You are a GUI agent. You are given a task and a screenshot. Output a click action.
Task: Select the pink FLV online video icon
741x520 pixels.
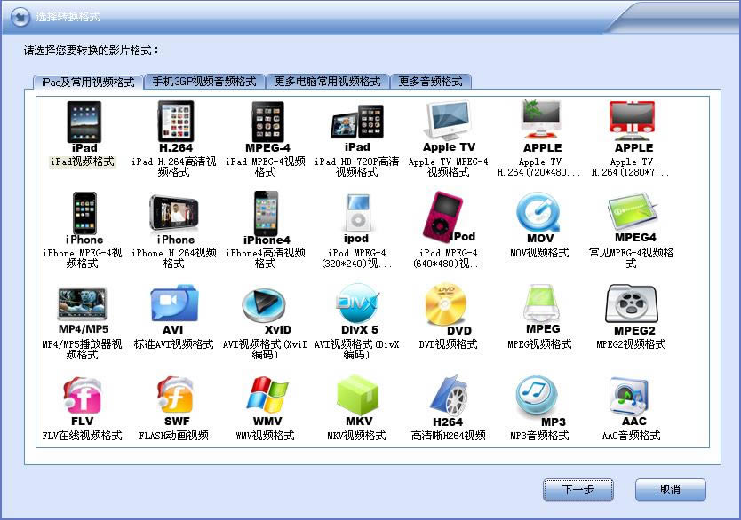[83, 401]
